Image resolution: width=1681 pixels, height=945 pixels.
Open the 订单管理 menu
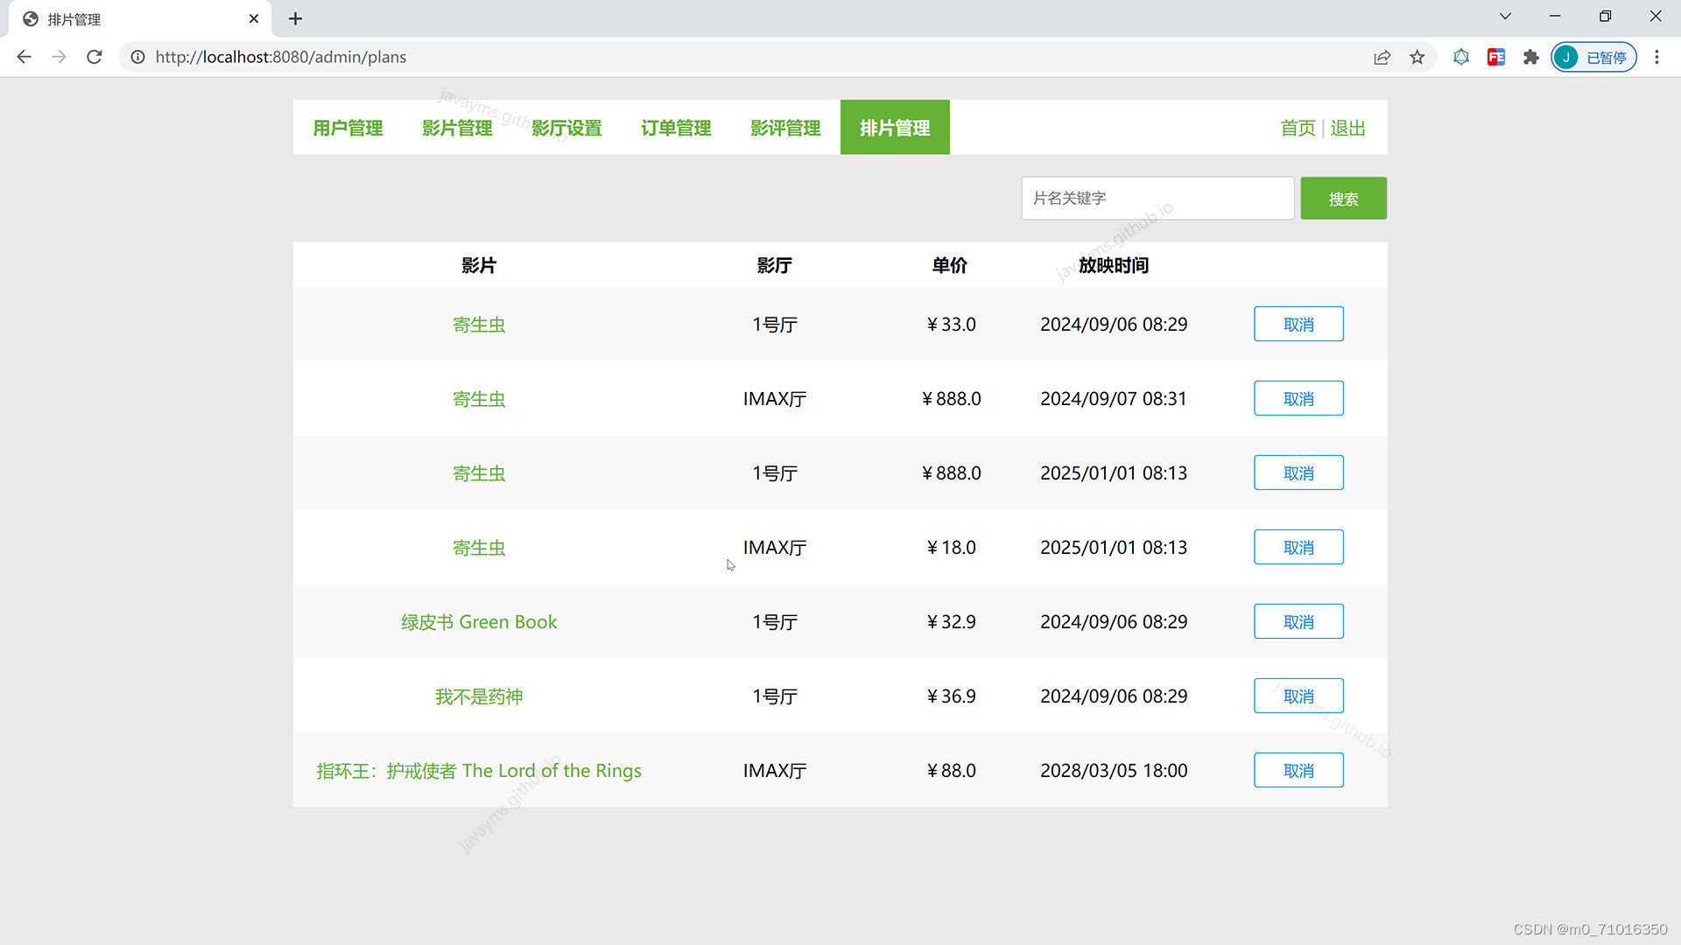(676, 128)
